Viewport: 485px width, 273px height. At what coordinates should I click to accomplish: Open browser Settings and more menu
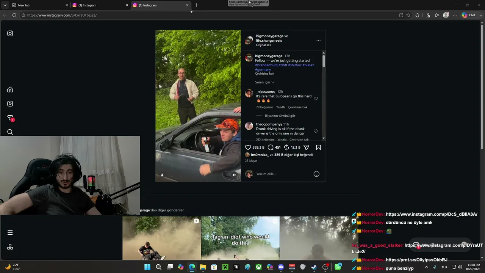coord(455,15)
